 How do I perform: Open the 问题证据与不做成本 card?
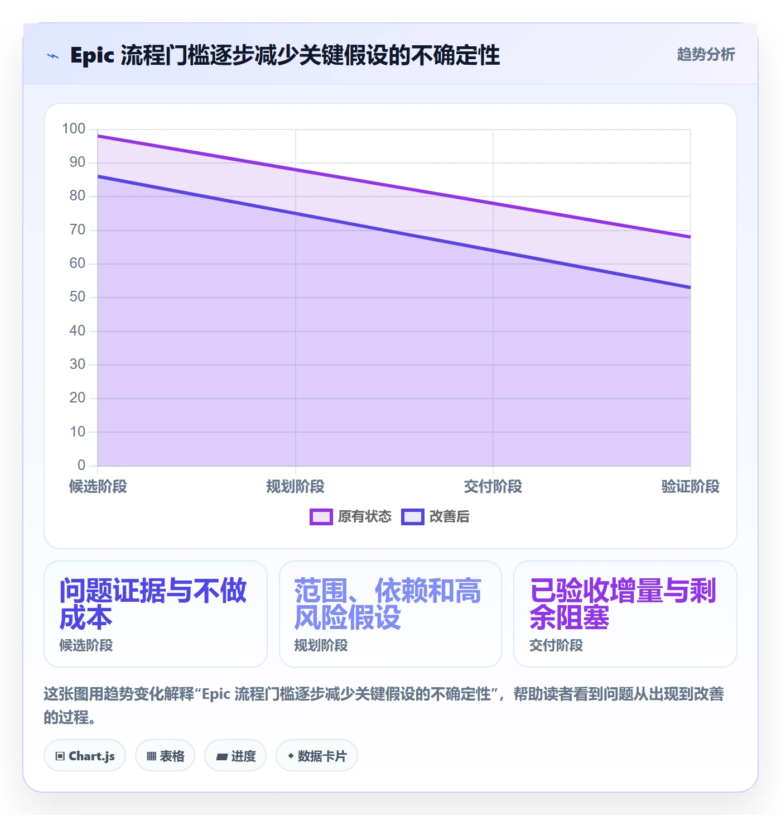[156, 614]
